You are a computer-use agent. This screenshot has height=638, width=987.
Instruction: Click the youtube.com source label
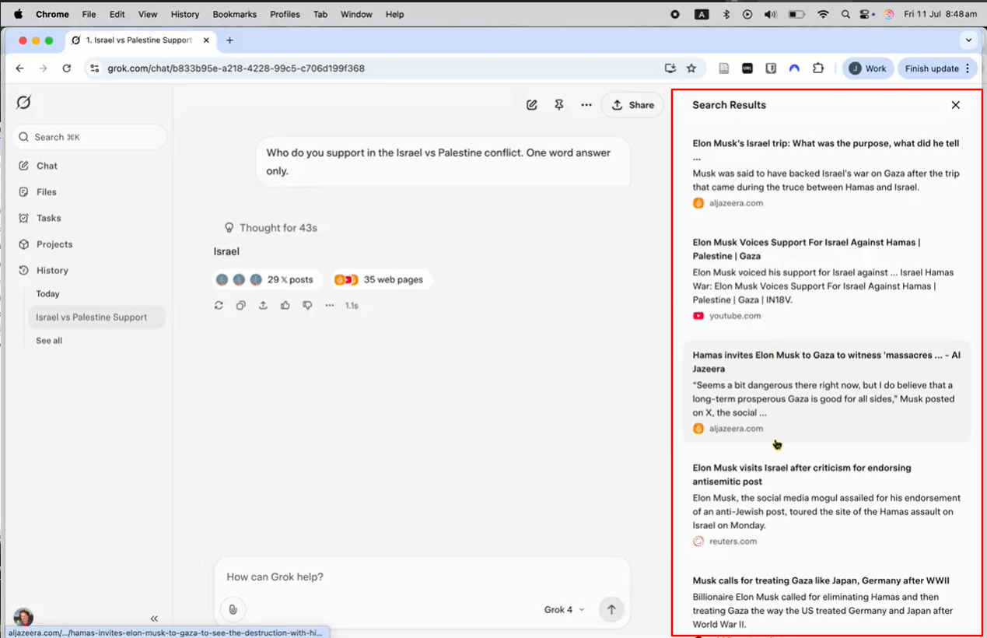point(735,316)
